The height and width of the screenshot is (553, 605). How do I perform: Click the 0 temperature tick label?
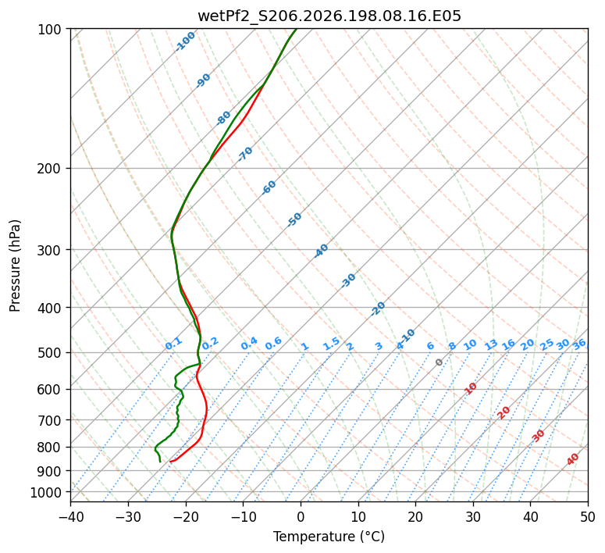(x=301, y=517)
